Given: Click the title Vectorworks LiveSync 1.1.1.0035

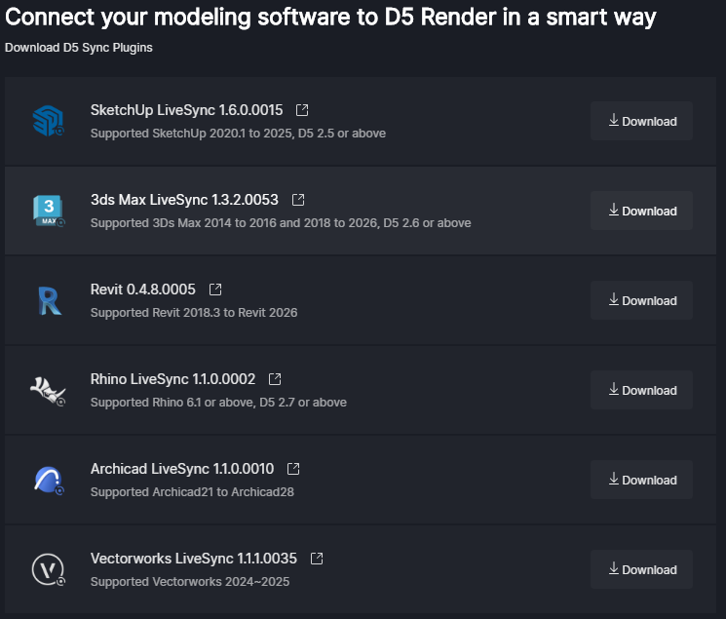Looking at the screenshot, I should [194, 559].
